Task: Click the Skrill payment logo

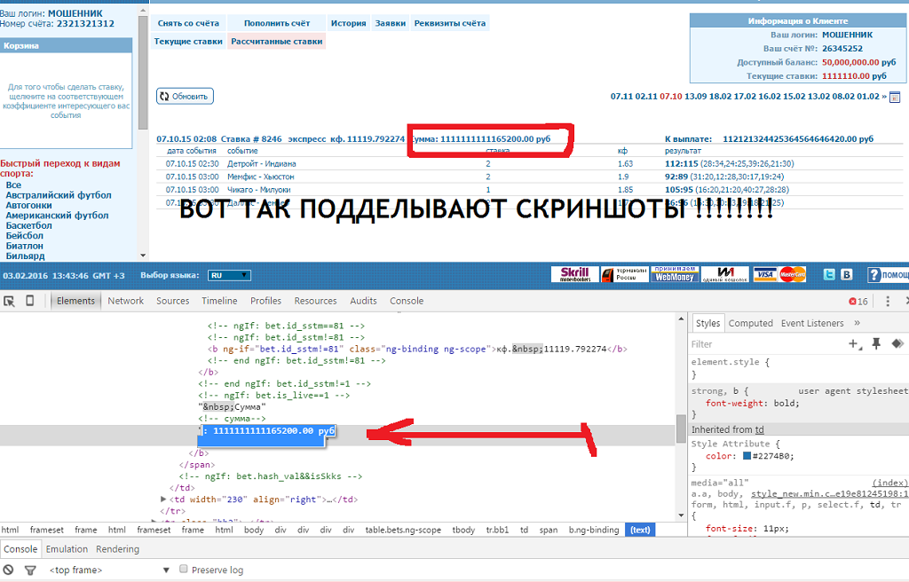Action: pyautogui.click(x=574, y=274)
